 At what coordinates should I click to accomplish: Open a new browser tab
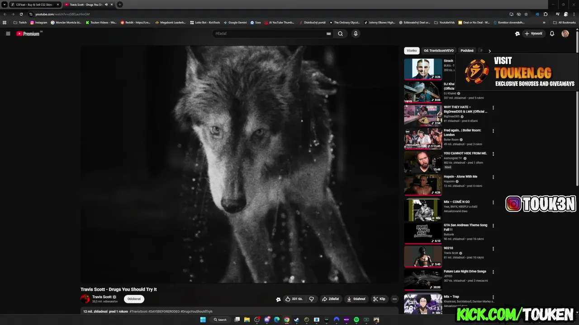(120, 5)
